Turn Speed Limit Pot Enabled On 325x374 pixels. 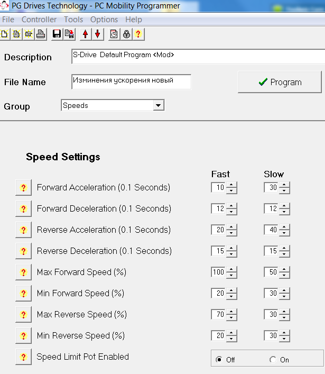pos(273,360)
